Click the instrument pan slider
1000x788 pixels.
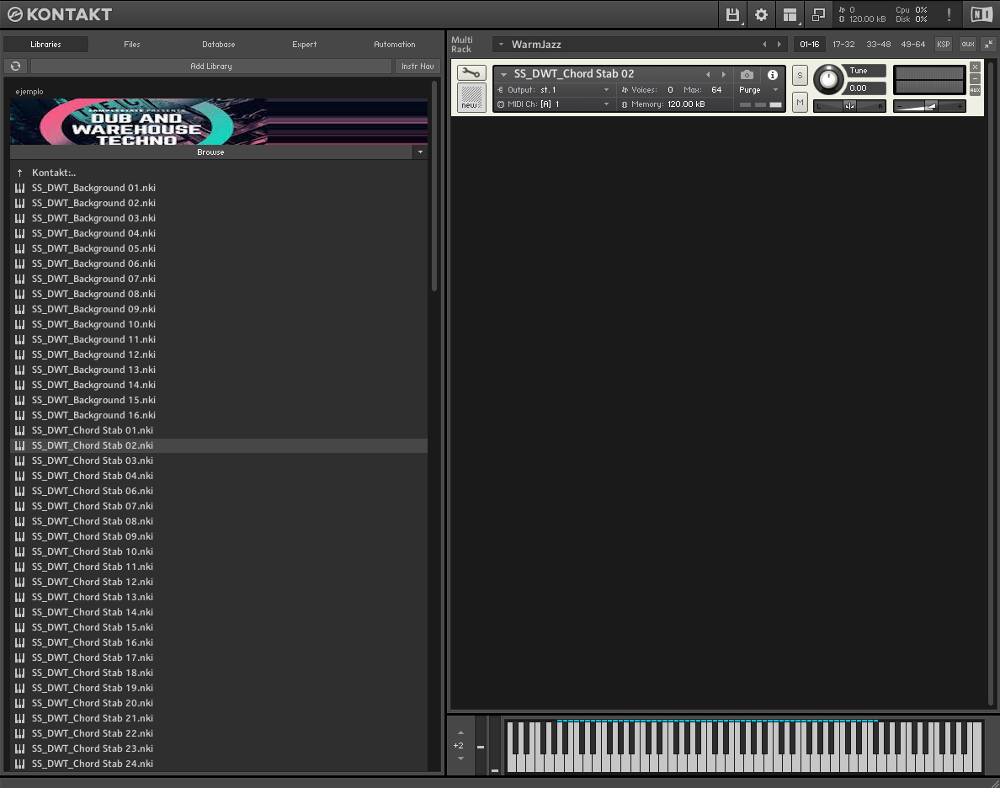(849, 106)
